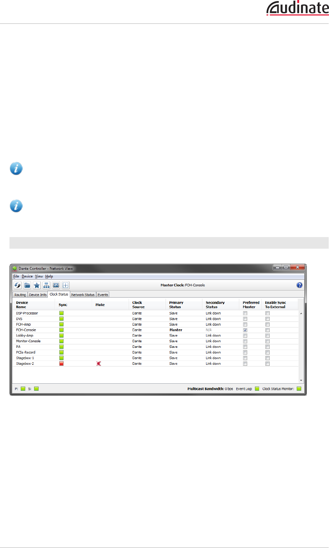Screen dimensions: 329x548
Task: Click the open preset folder toolbar icon
Action: (x=27, y=285)
